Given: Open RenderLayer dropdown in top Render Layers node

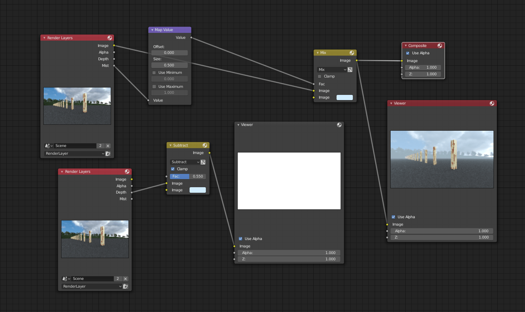Looking at the screenshot, I should 74,154.
